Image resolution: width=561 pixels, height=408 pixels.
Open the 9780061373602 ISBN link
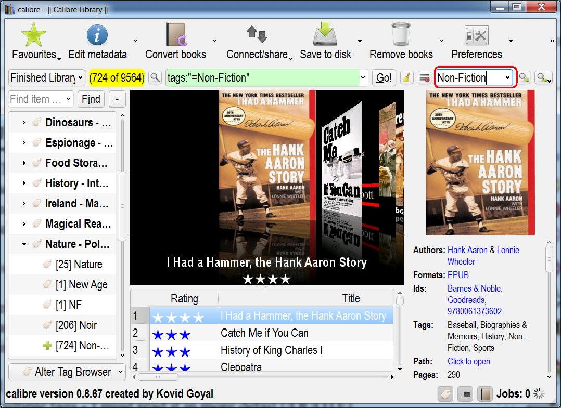click(x=475, y=311)
